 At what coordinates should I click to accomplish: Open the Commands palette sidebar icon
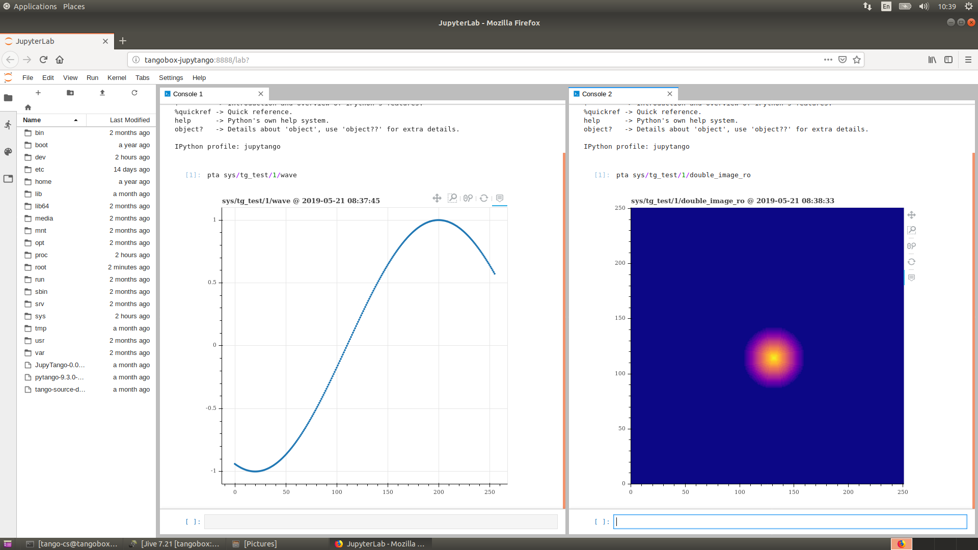coord(8,152)
